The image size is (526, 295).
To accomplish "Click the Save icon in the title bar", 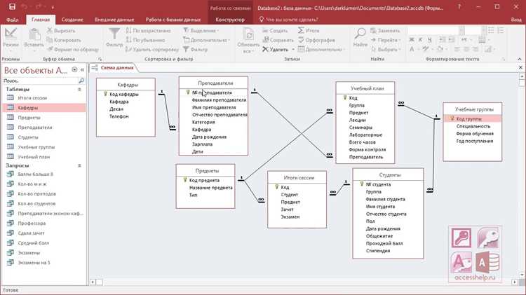I will point(13,7).
